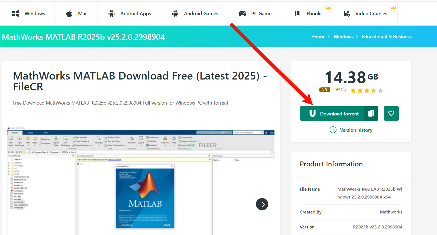Open Educational & Business breadcrumb

[x=387, y=37]
